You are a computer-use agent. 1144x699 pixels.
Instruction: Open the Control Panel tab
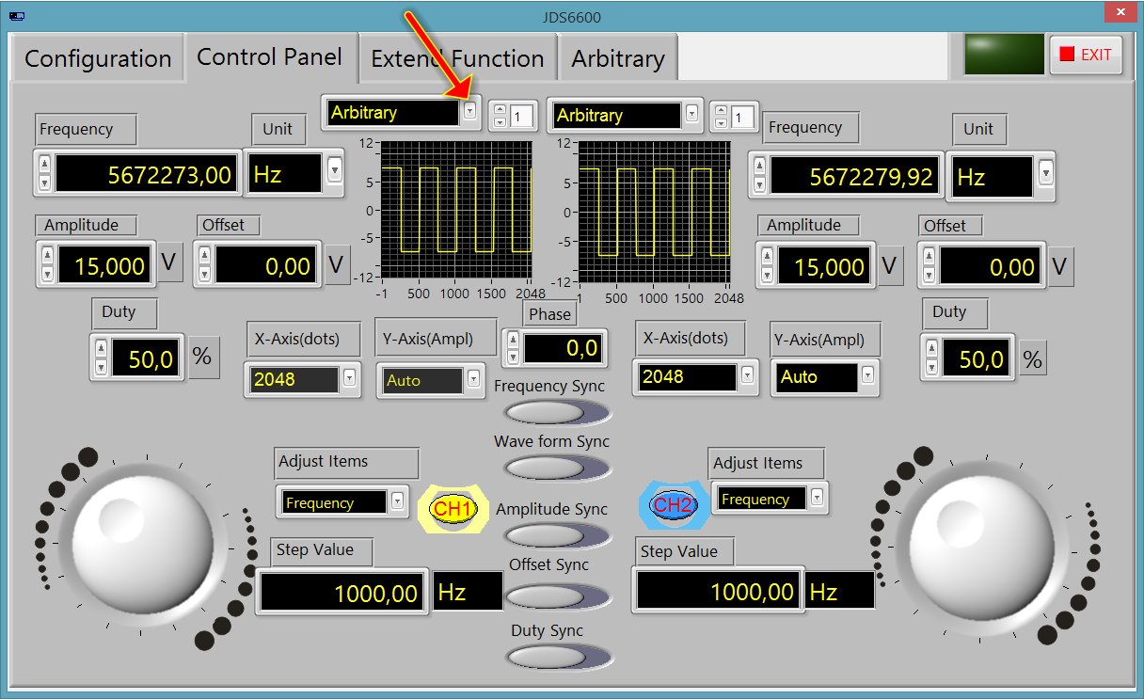click(x=270, y=56)
